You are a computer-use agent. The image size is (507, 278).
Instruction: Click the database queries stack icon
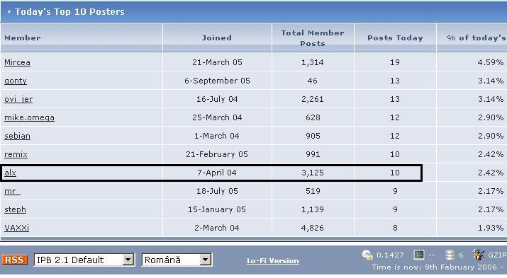coord(450,255)
